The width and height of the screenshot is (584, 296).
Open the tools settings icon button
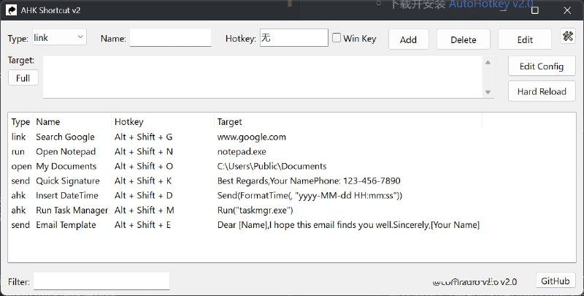pos(568,37)
